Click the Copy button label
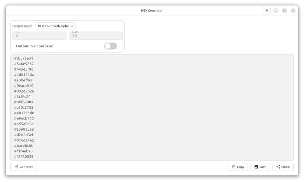304x182 pixels. (x=241, y=167)
